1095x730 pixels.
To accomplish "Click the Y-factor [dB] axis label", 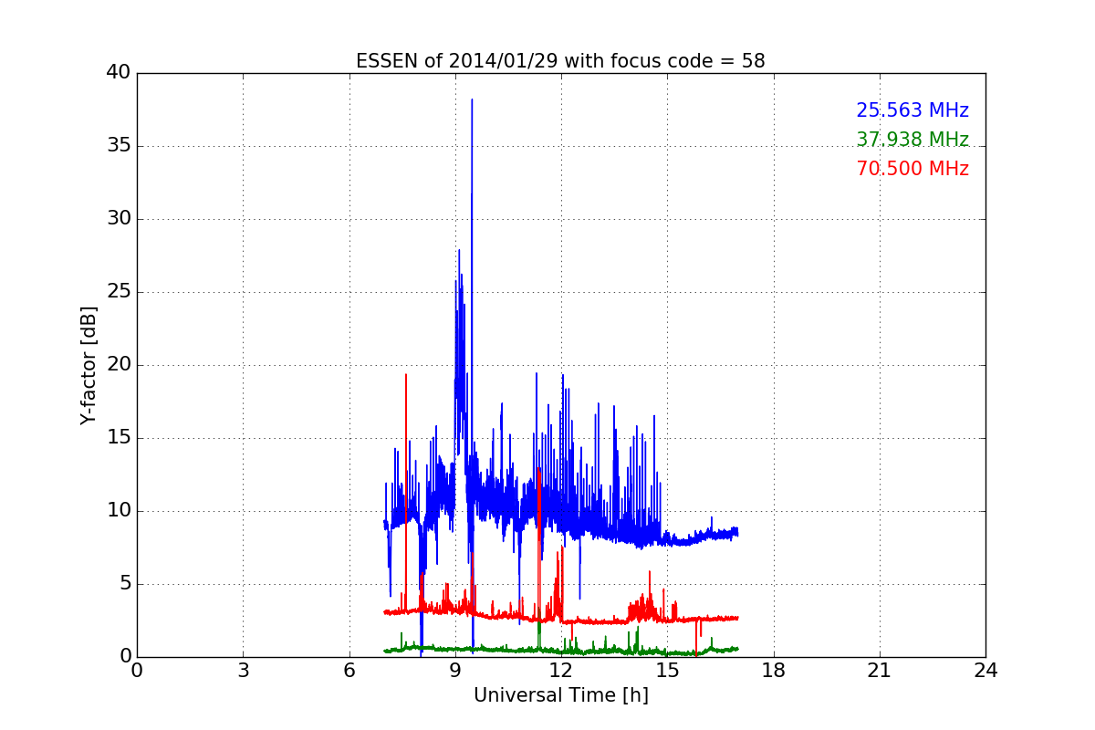I will pos(88,365).
